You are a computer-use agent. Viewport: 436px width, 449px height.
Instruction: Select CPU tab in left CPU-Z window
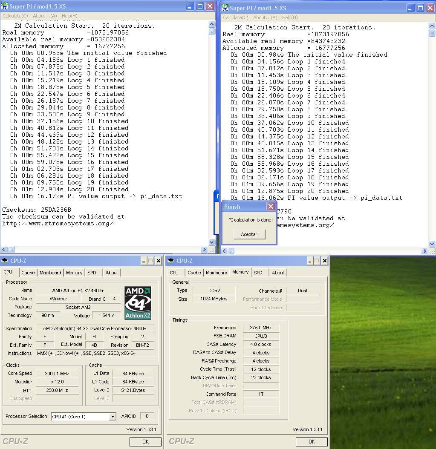point(8,272)
